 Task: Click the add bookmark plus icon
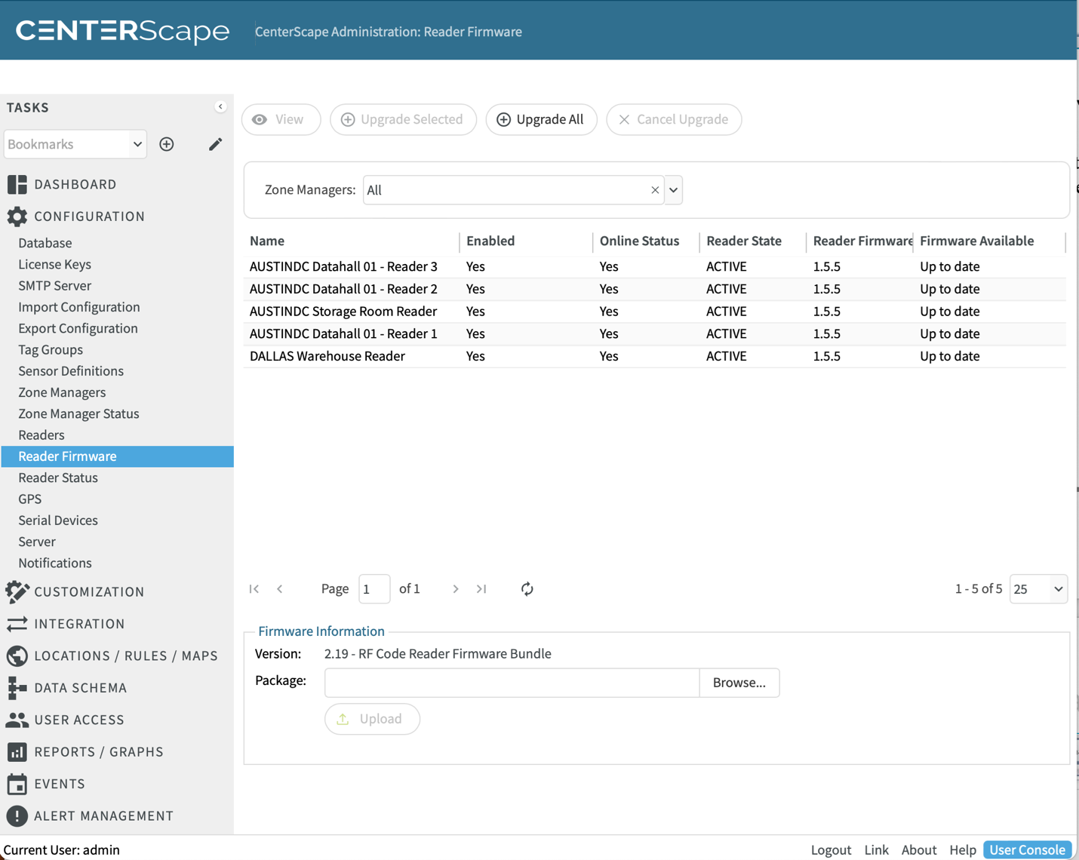(x=167, y=144)
